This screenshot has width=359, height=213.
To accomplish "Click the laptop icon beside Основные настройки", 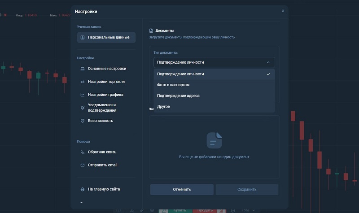I will click(x=83, y=69).
